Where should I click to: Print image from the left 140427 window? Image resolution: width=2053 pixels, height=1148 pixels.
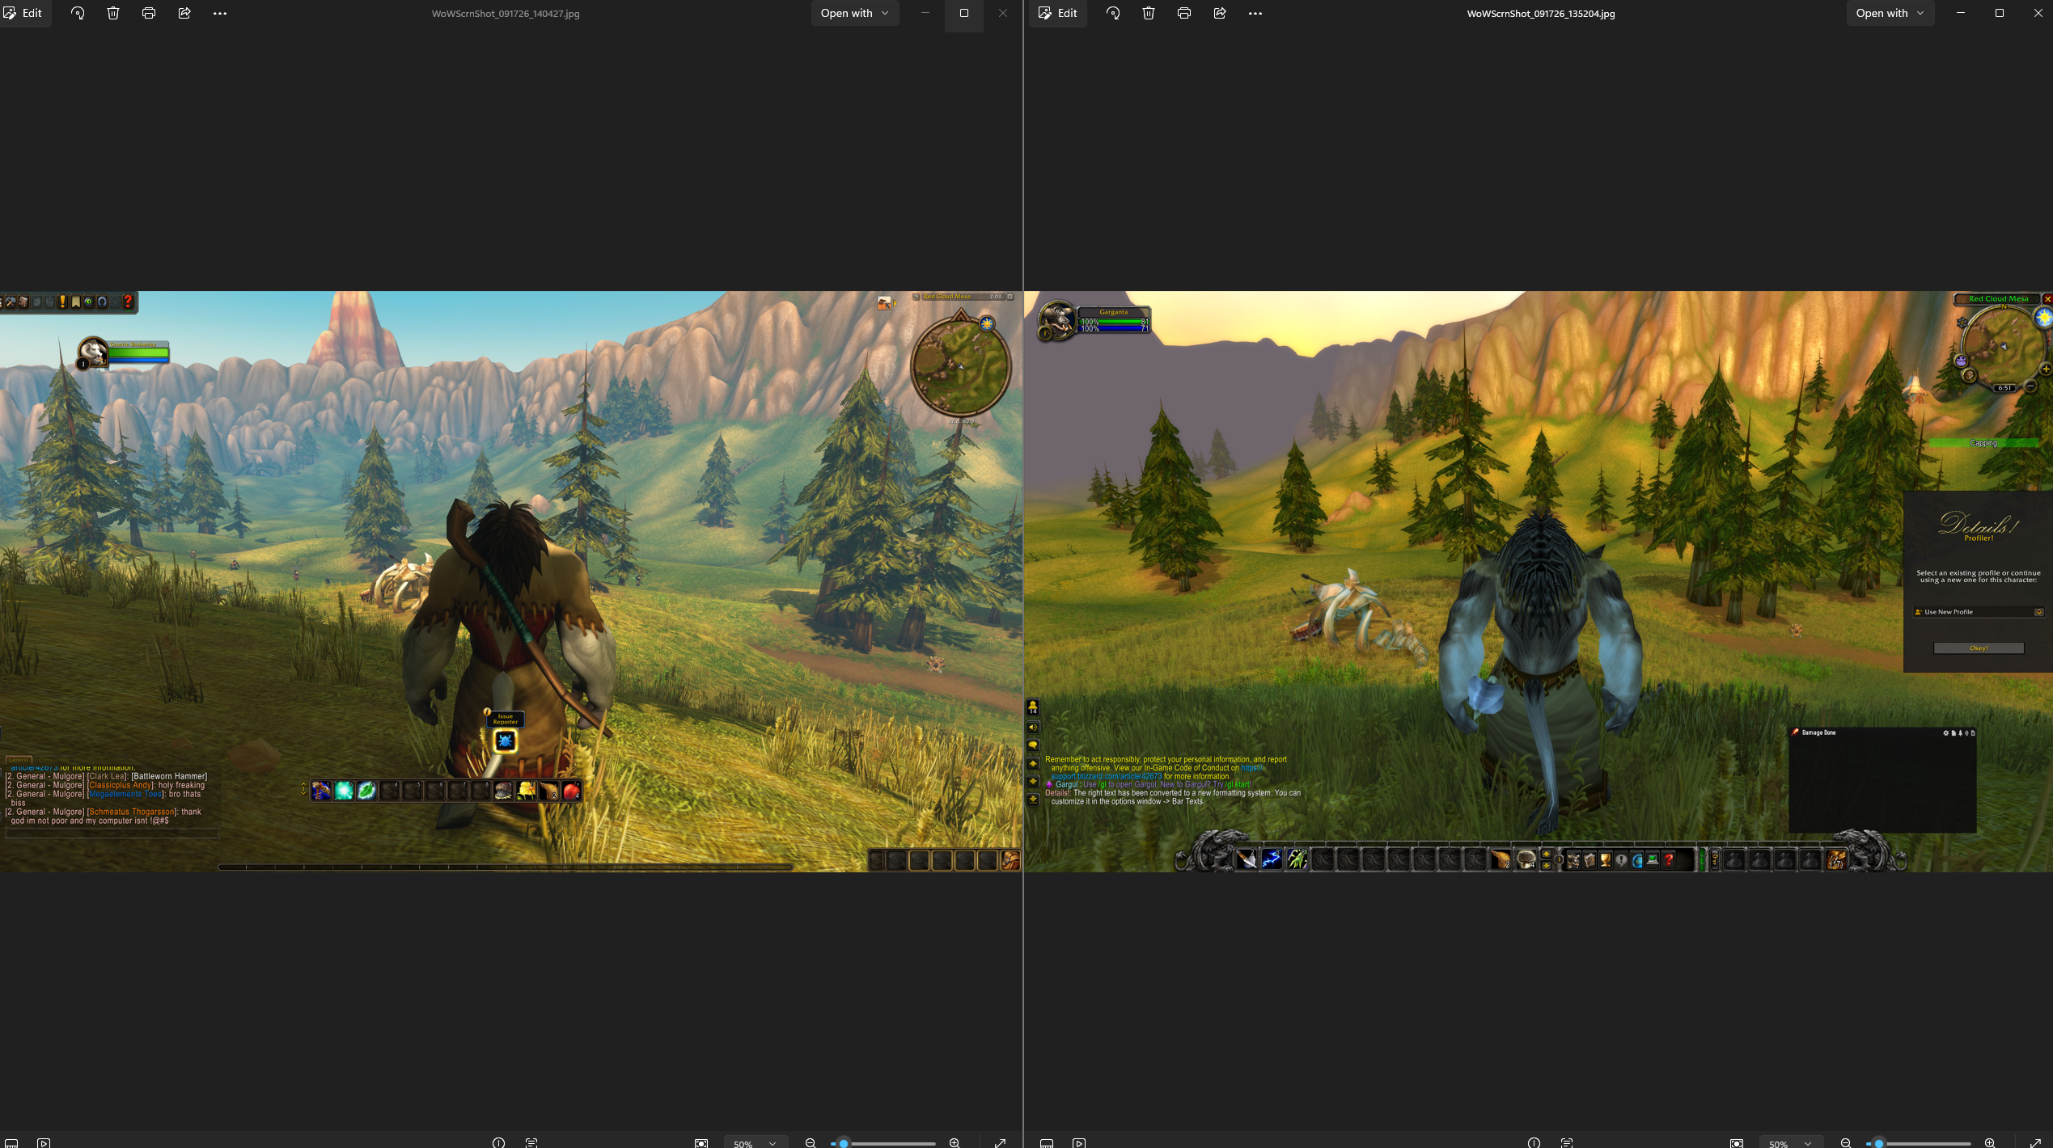pos(149,13)
